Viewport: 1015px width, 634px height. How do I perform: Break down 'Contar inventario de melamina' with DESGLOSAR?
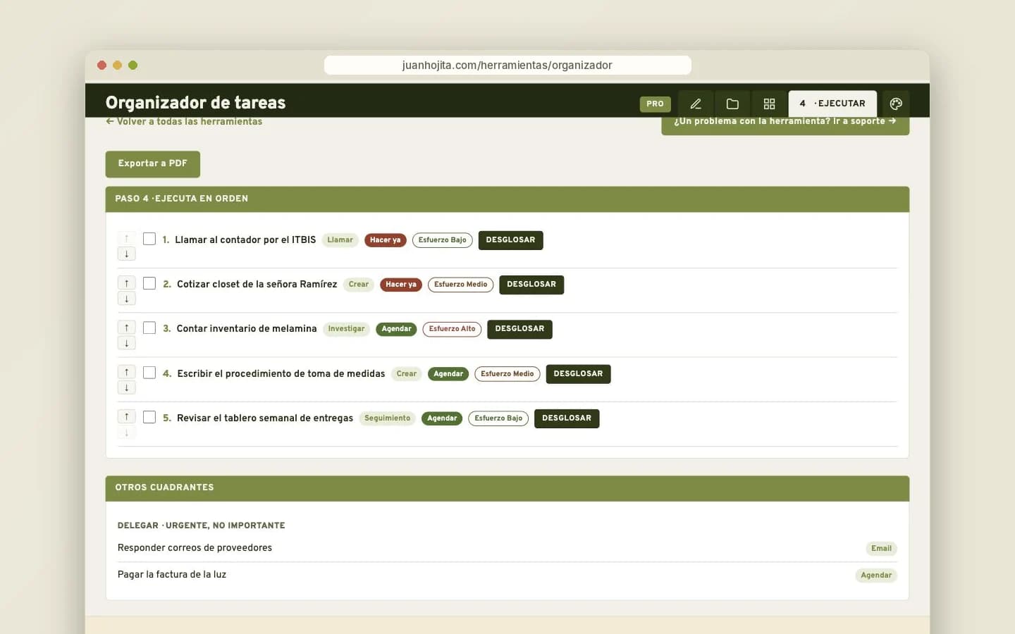(519, 329)
